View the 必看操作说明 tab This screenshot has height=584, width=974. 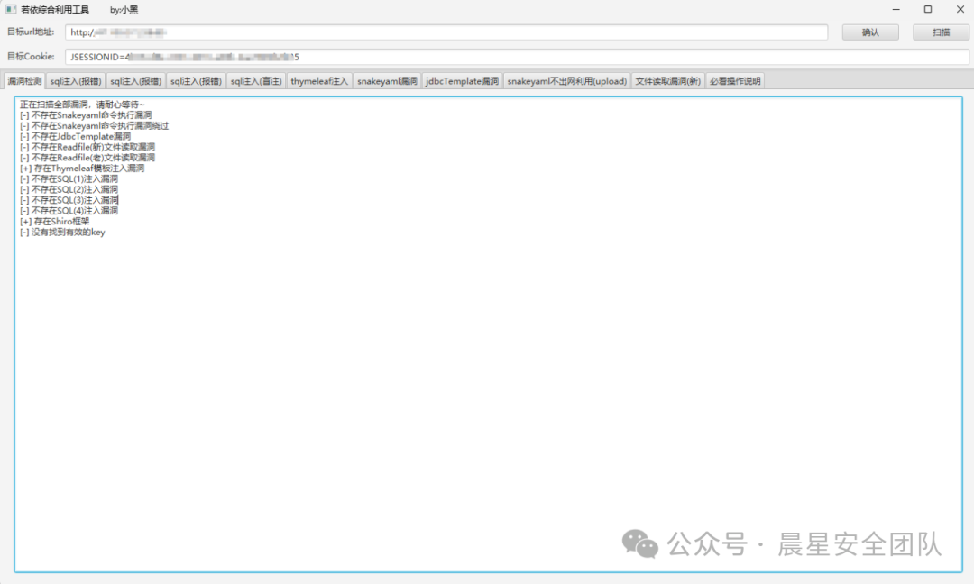[735, 81]
